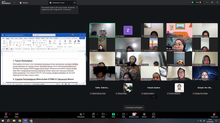Adjust the Word zoom slider
The width and height of the screenshot is (220, 123).
pyautogui.click(x=76, y=84)
